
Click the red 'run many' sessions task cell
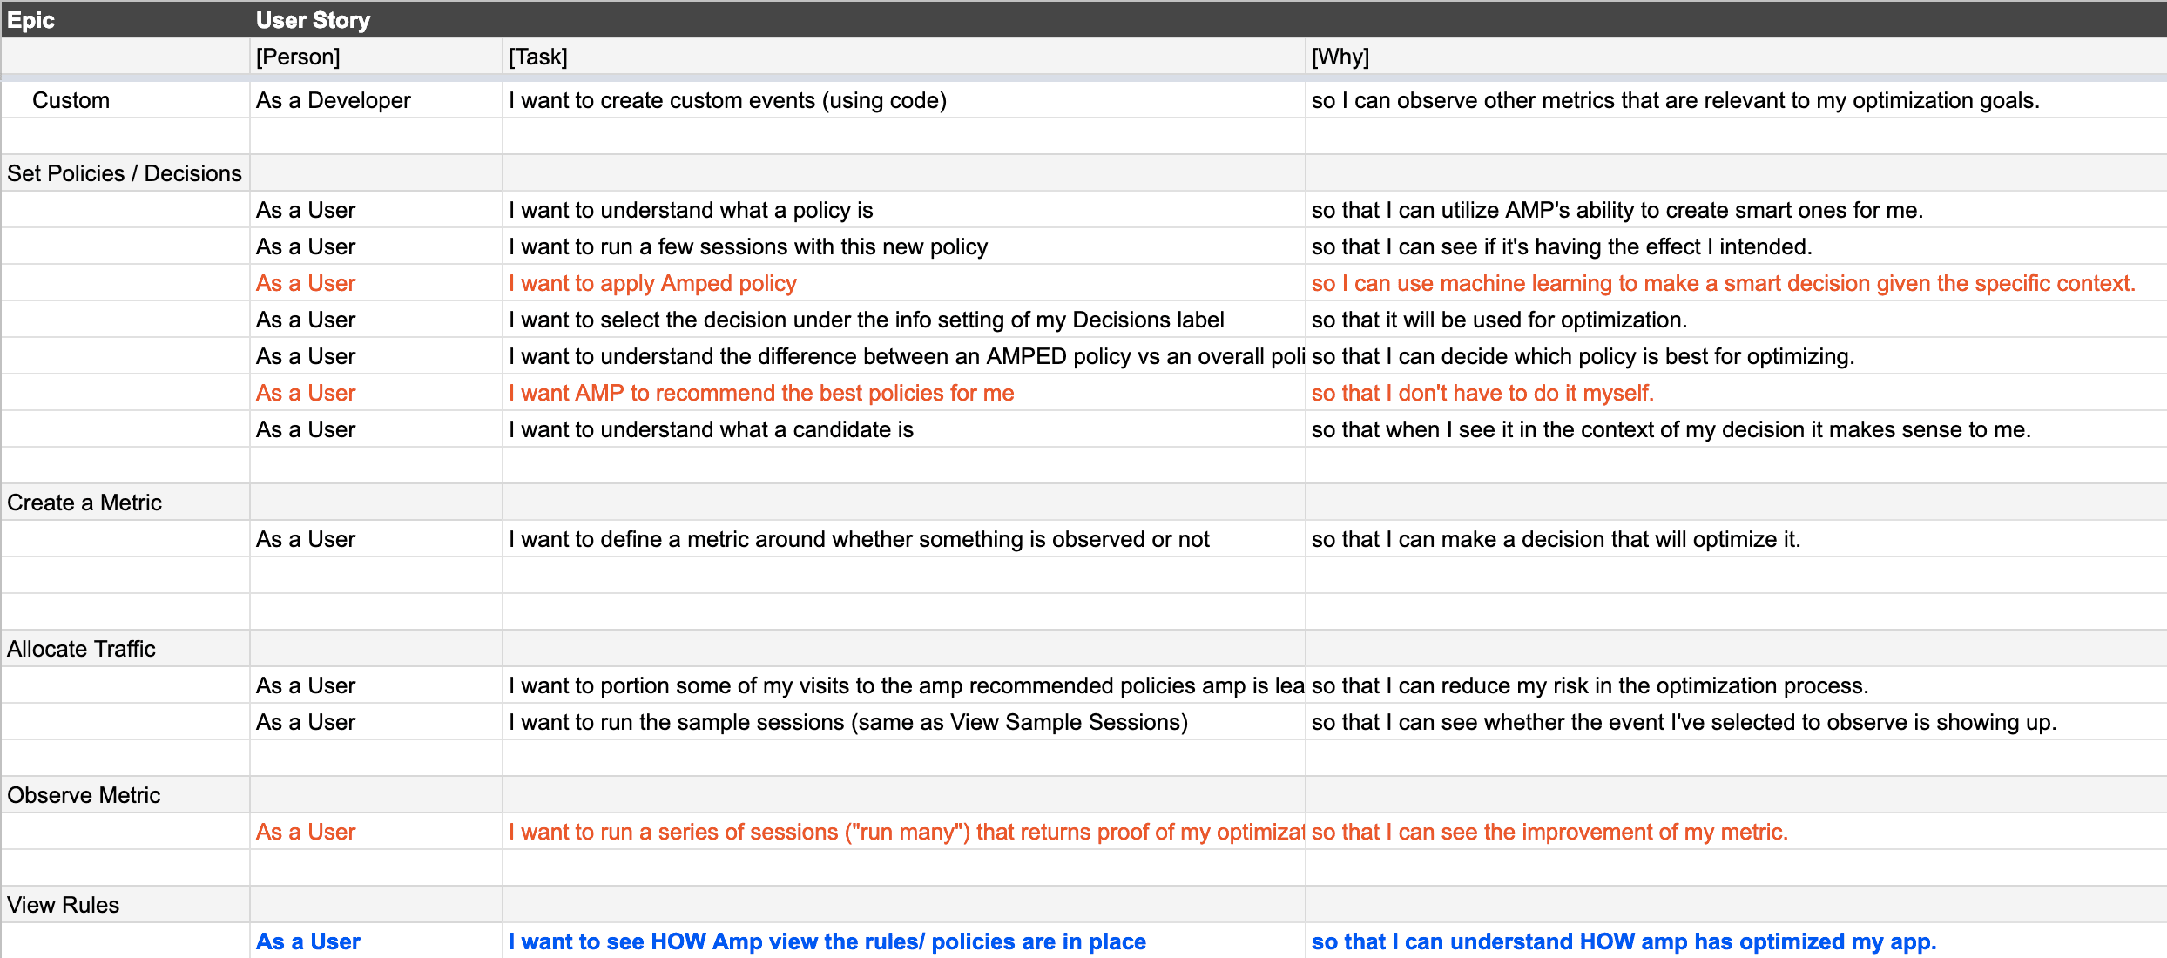(903, 832)
